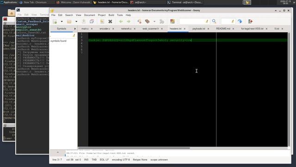Find text using the magnifier icon
The height and width of the screenshot is (167, 296).
coord(214,21)
